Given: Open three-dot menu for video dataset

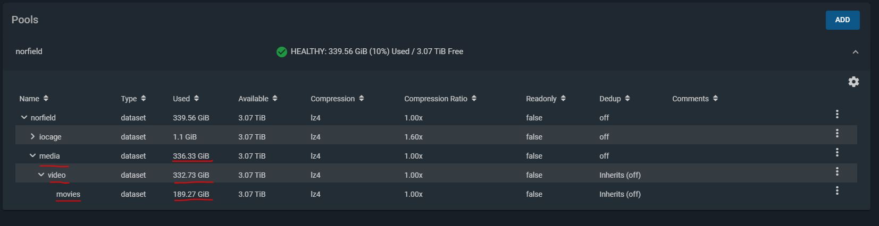Looking at the screenshot, I should [837, 171].
